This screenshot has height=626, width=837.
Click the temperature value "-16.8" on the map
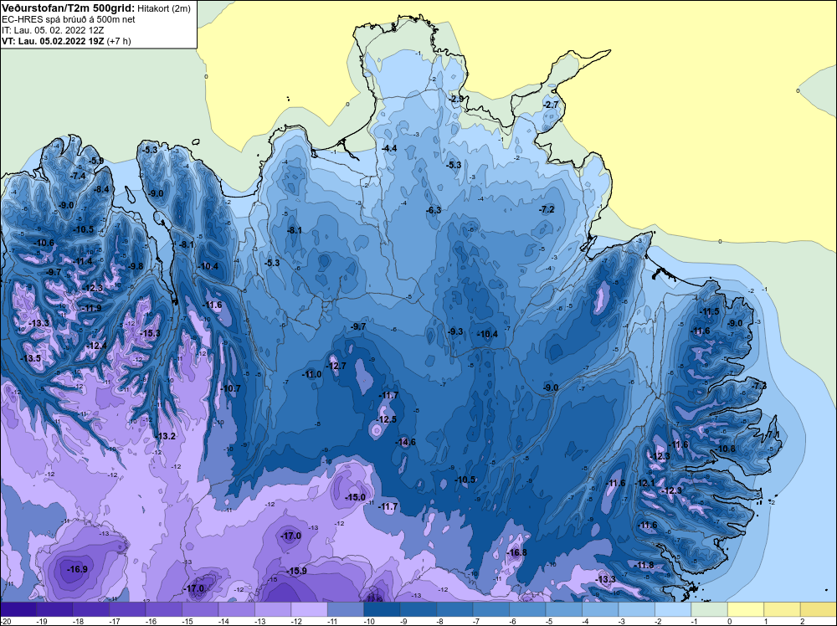(516, 552)
